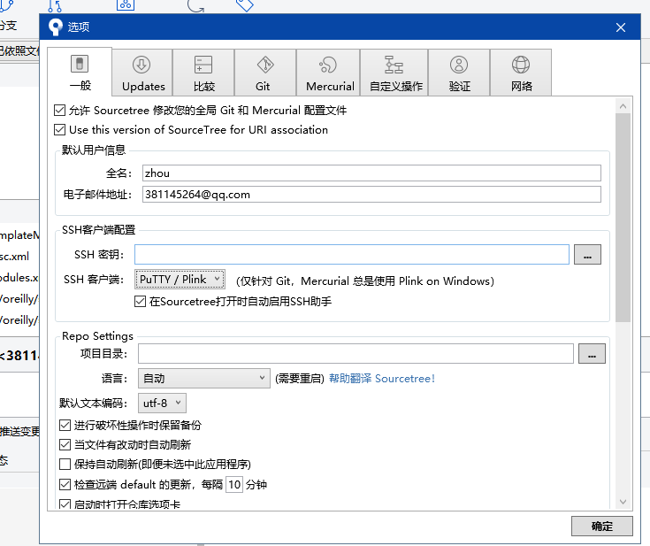650x546 pixels.
Task: Click the tag icon in main window toolbar
Action: tap(245, 5)
